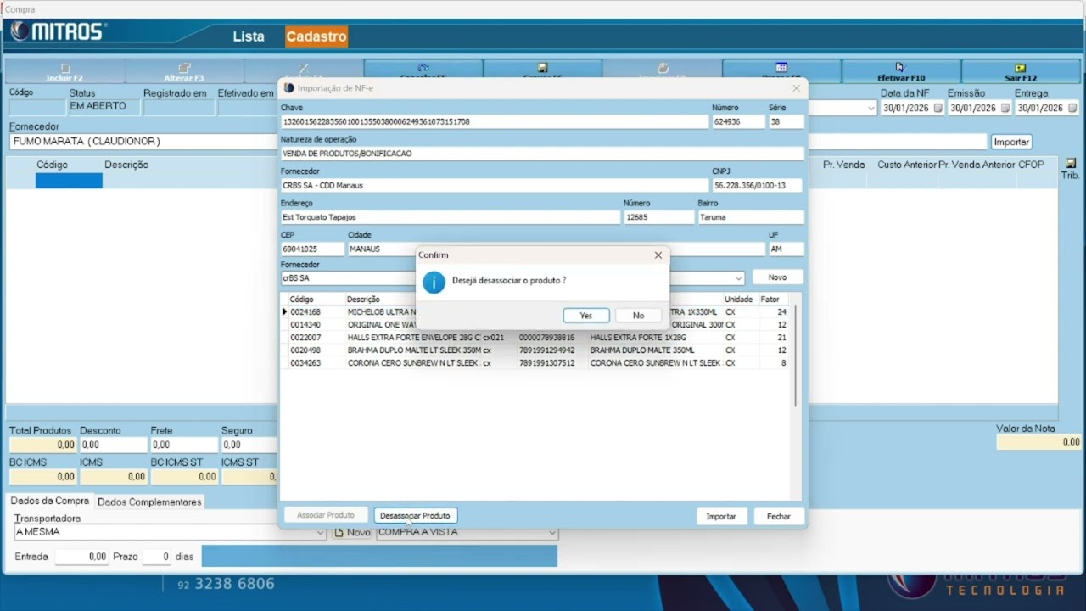Image resolution: width=1086 pixels, height=611 pixels.
Task: Click the Unidade column header
Action: click(738, 300)
